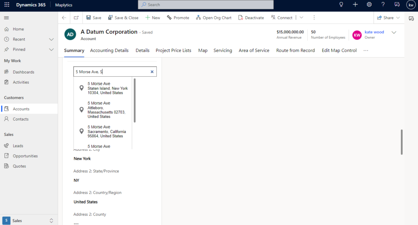Click the Deactivate button

pos(251,18)
